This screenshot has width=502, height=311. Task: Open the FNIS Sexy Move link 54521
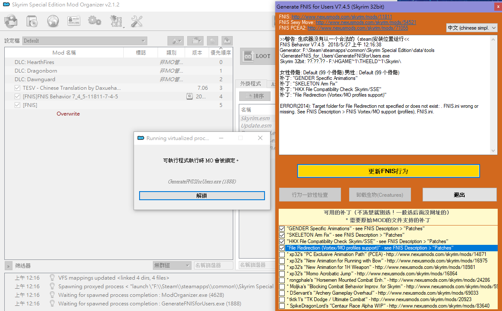[x=366, y=22]
